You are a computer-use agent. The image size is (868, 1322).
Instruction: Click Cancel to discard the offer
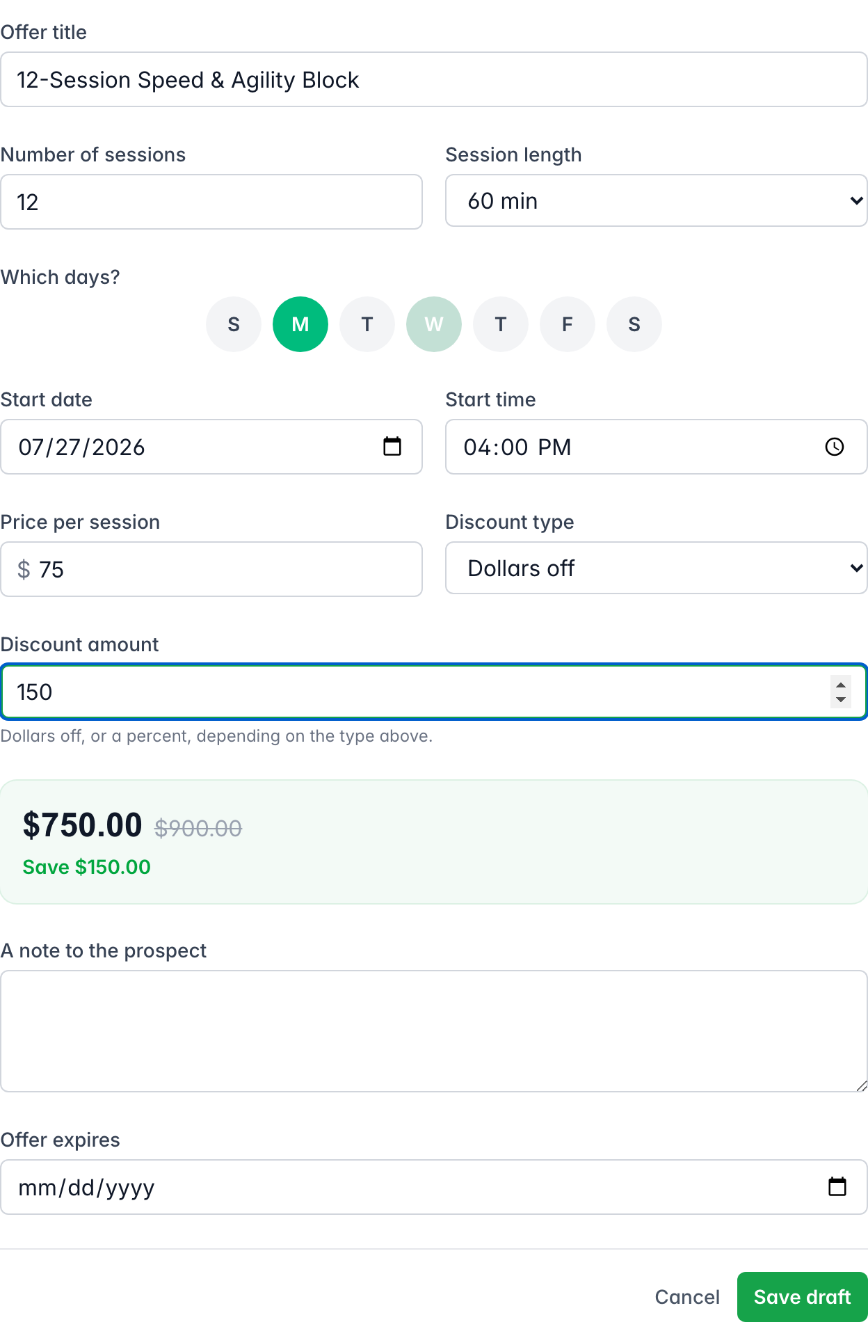pos(687,1297)
